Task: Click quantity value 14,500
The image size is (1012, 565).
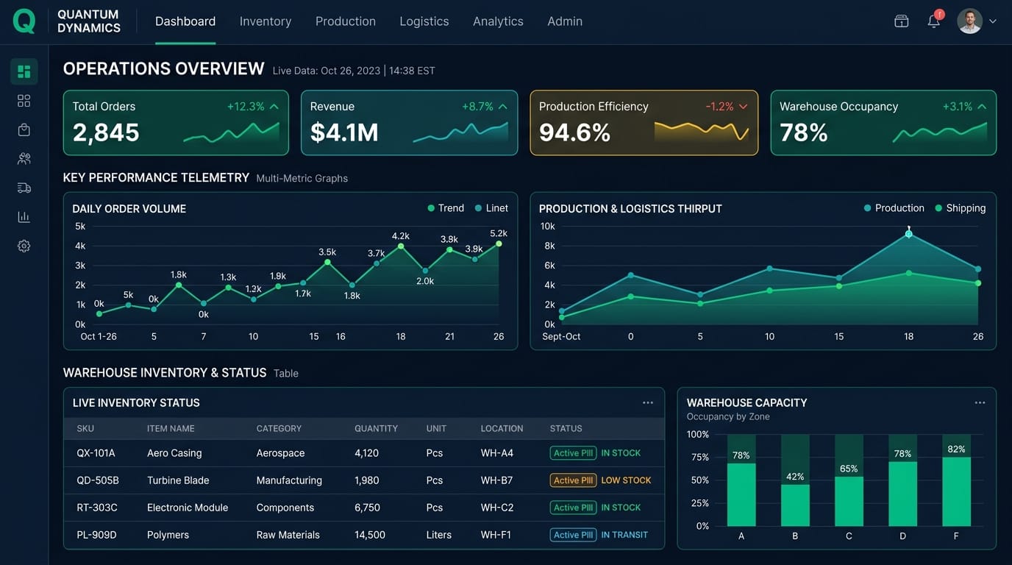Action: [370, 535]
